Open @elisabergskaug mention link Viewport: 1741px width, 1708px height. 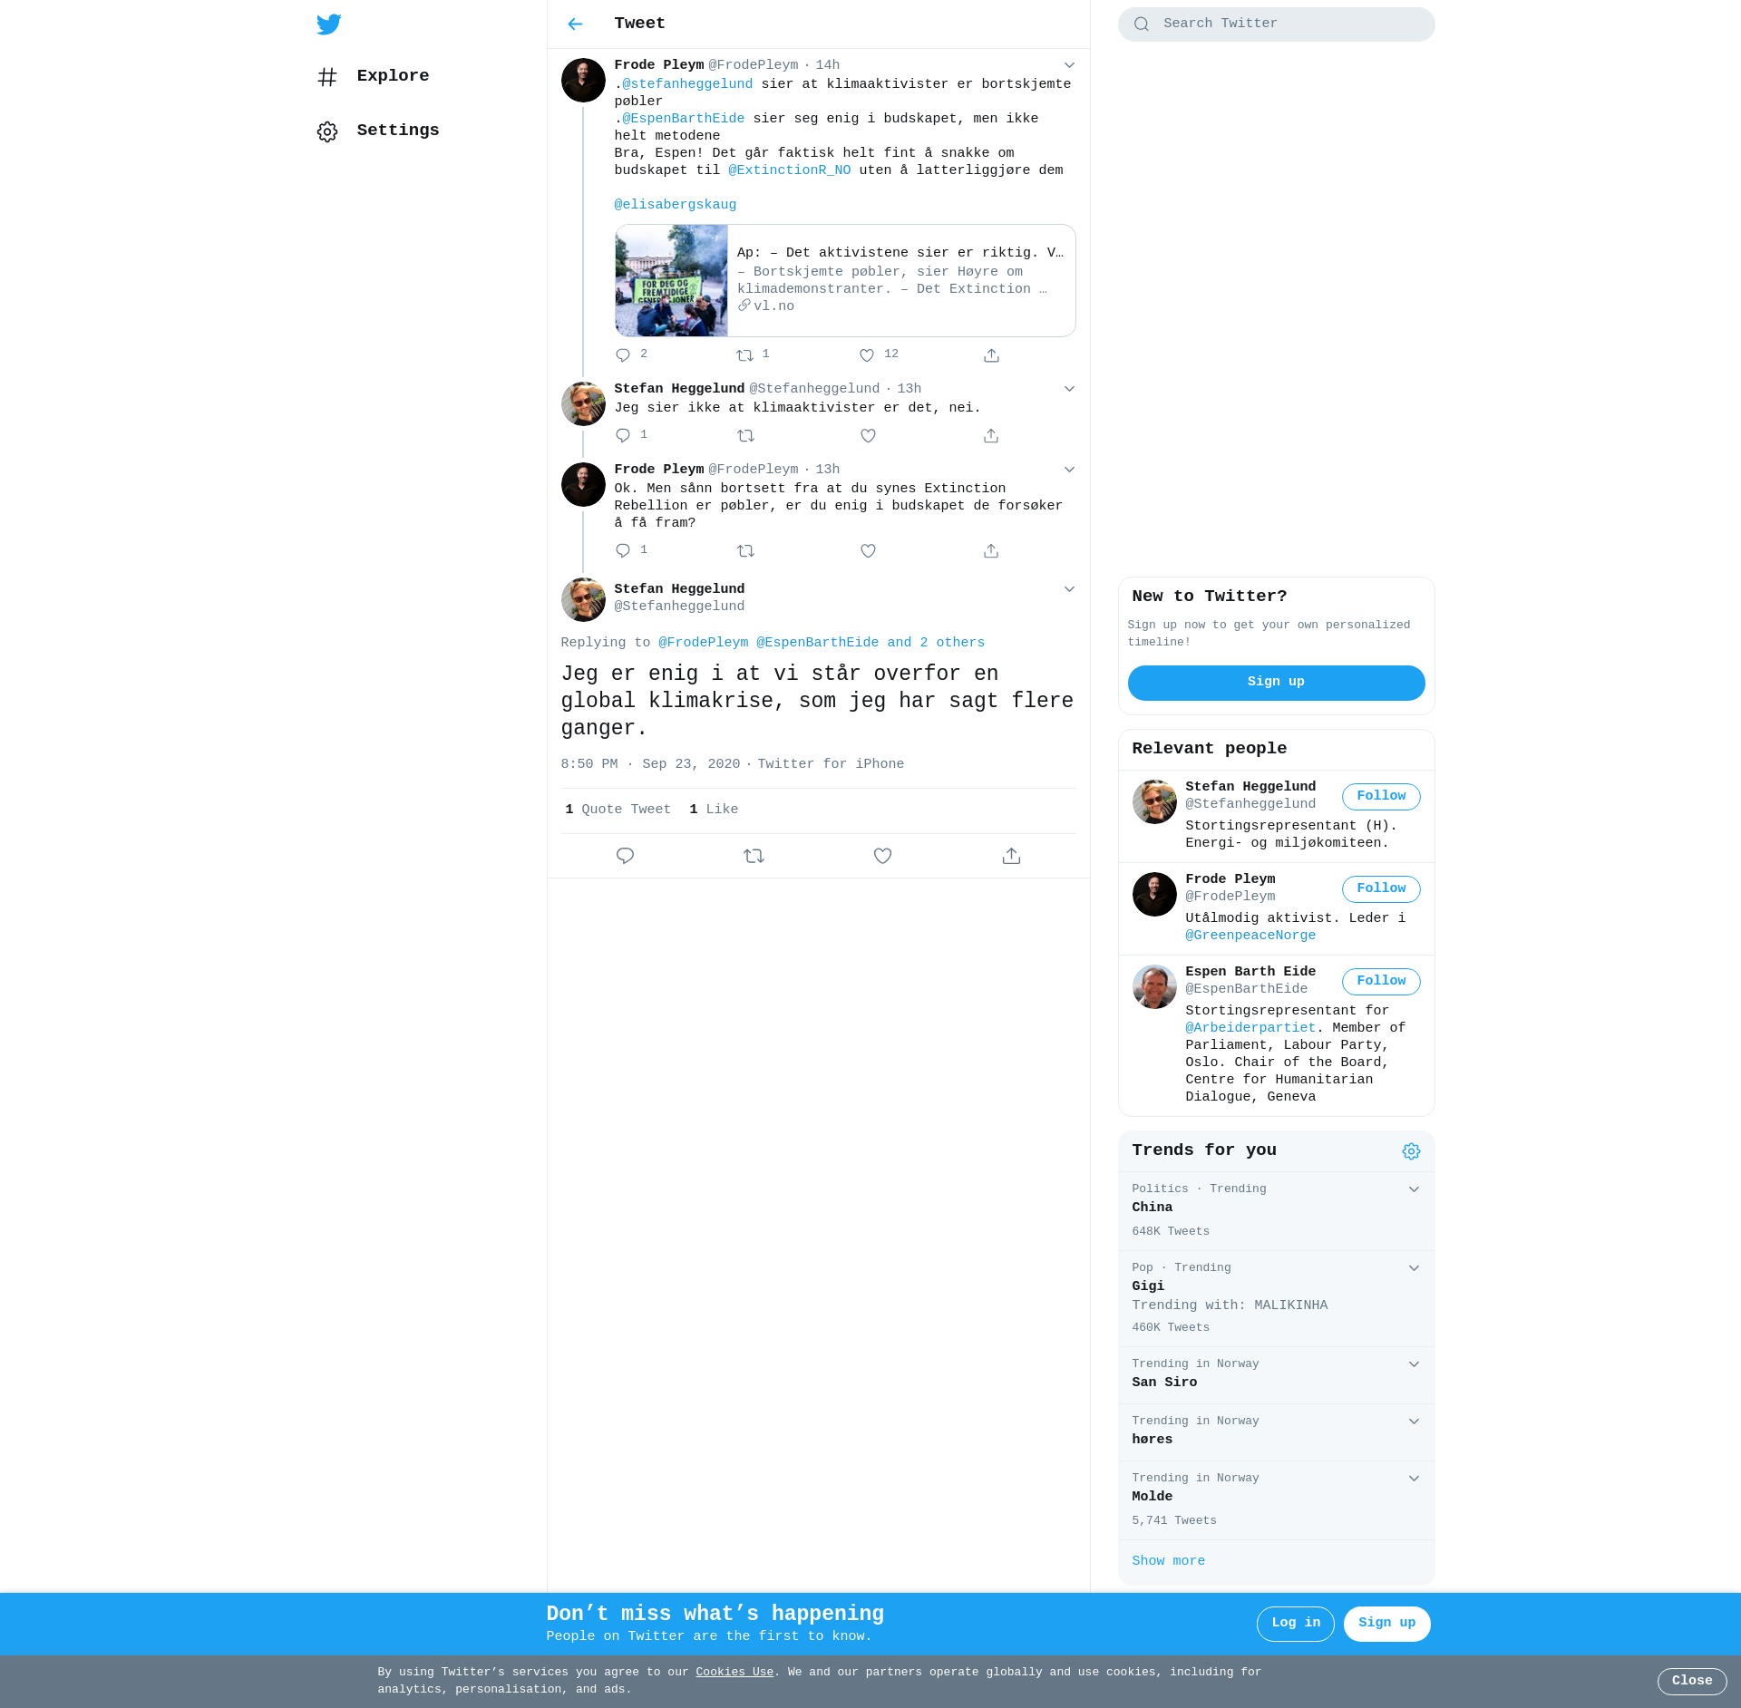click(x=676, y=205)
